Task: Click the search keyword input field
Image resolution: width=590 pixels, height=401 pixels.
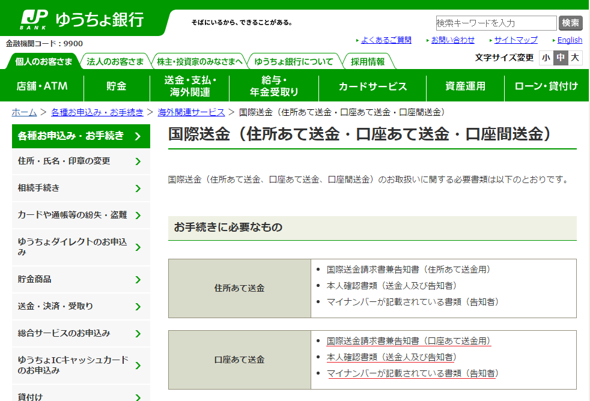Action: tap(496, 23)
